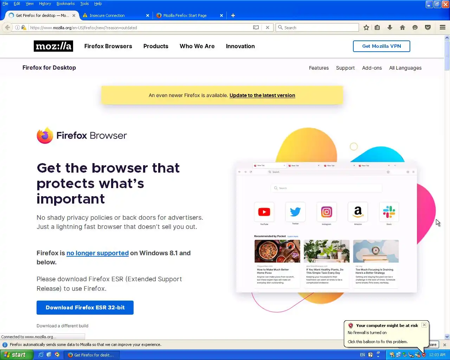Go to Home page icon
Viewport: 450px width, 360px height.
click(x=403, y=27)
